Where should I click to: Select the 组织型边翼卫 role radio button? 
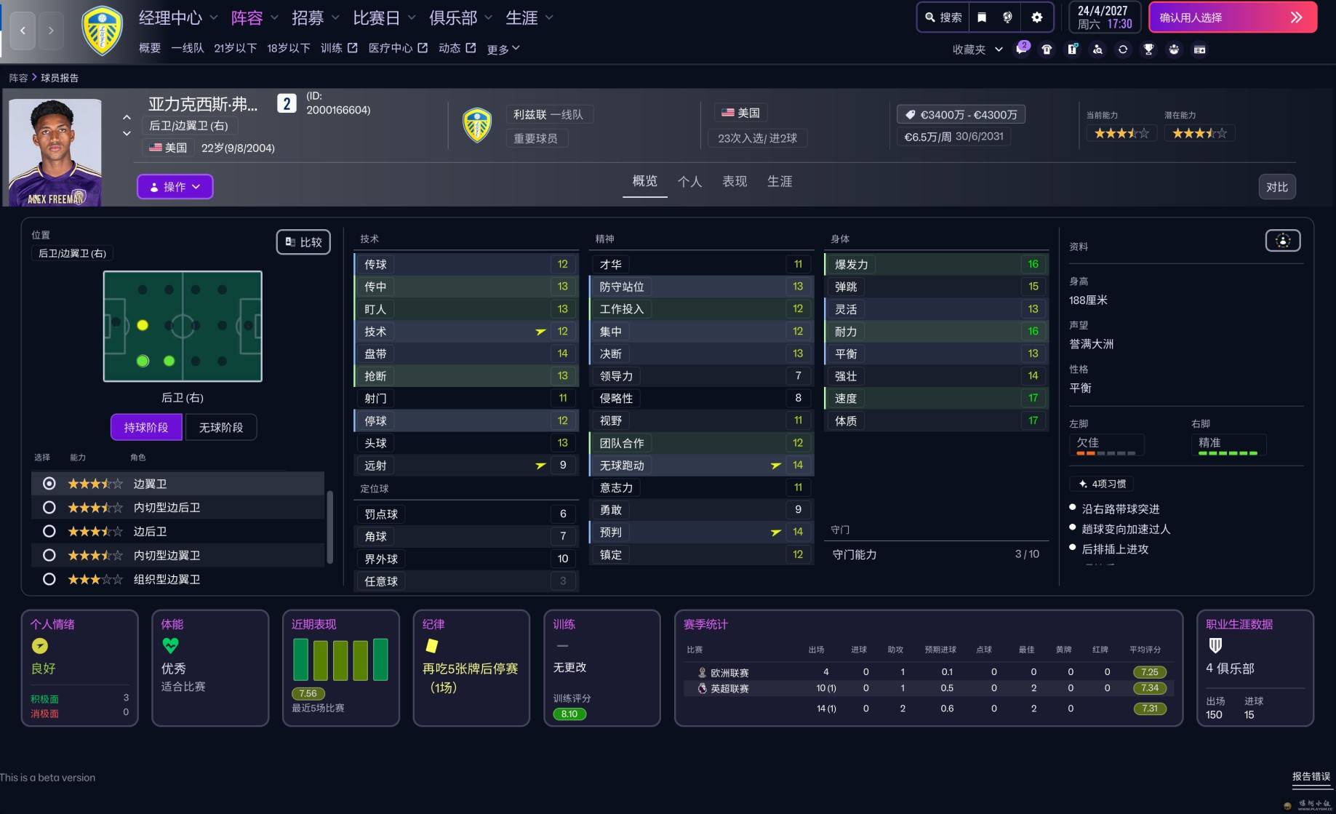49,580
